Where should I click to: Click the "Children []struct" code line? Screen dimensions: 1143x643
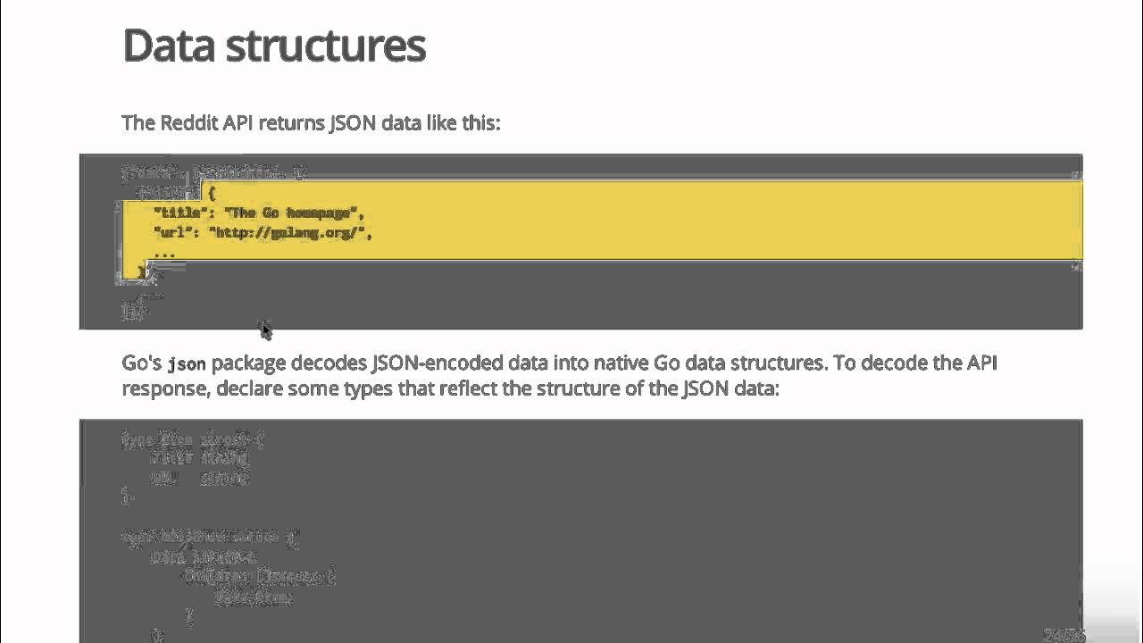tap(259, 576)
